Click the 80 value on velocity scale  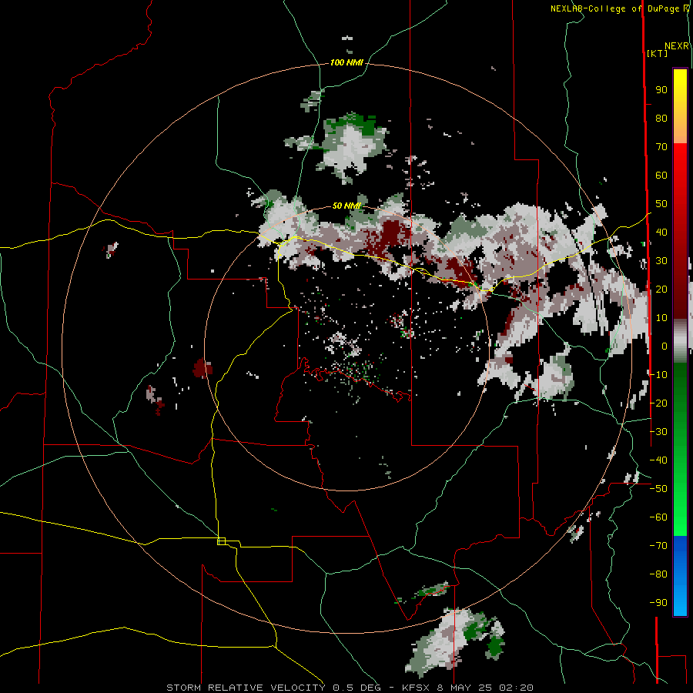[x=661, y=119]
